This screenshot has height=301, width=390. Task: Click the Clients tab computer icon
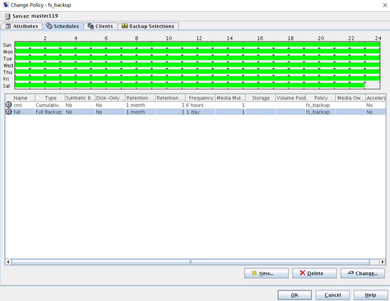pyautogui.click(x=91, y=26)
